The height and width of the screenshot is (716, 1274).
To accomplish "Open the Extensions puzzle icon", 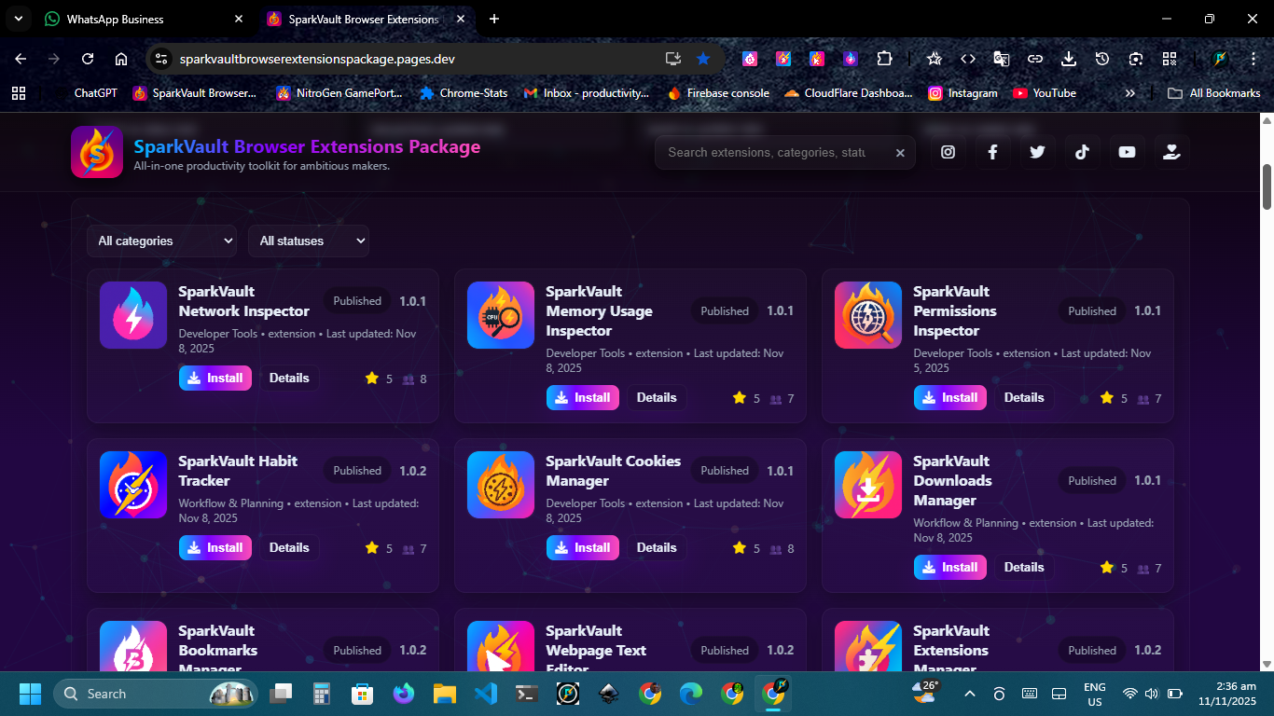I will (884, 58).
